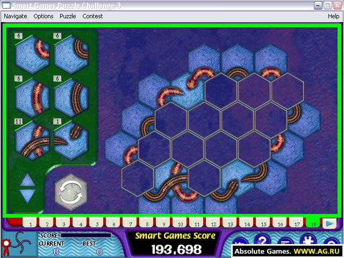Switch to puzzle level 16
This screenshot has height=258, width=344.
coord(281,224)
